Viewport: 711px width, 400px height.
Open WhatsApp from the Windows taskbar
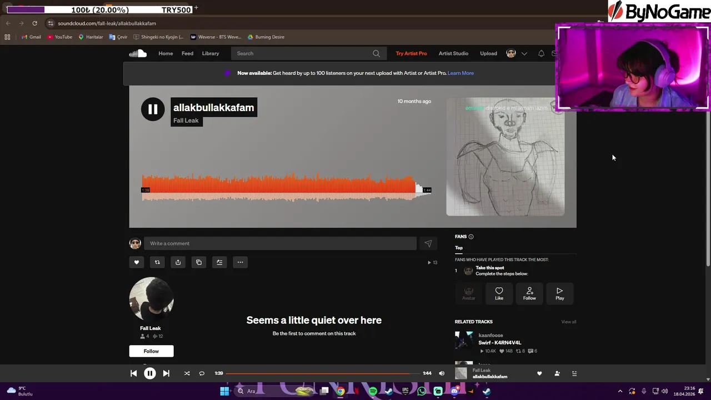(422, 391)
